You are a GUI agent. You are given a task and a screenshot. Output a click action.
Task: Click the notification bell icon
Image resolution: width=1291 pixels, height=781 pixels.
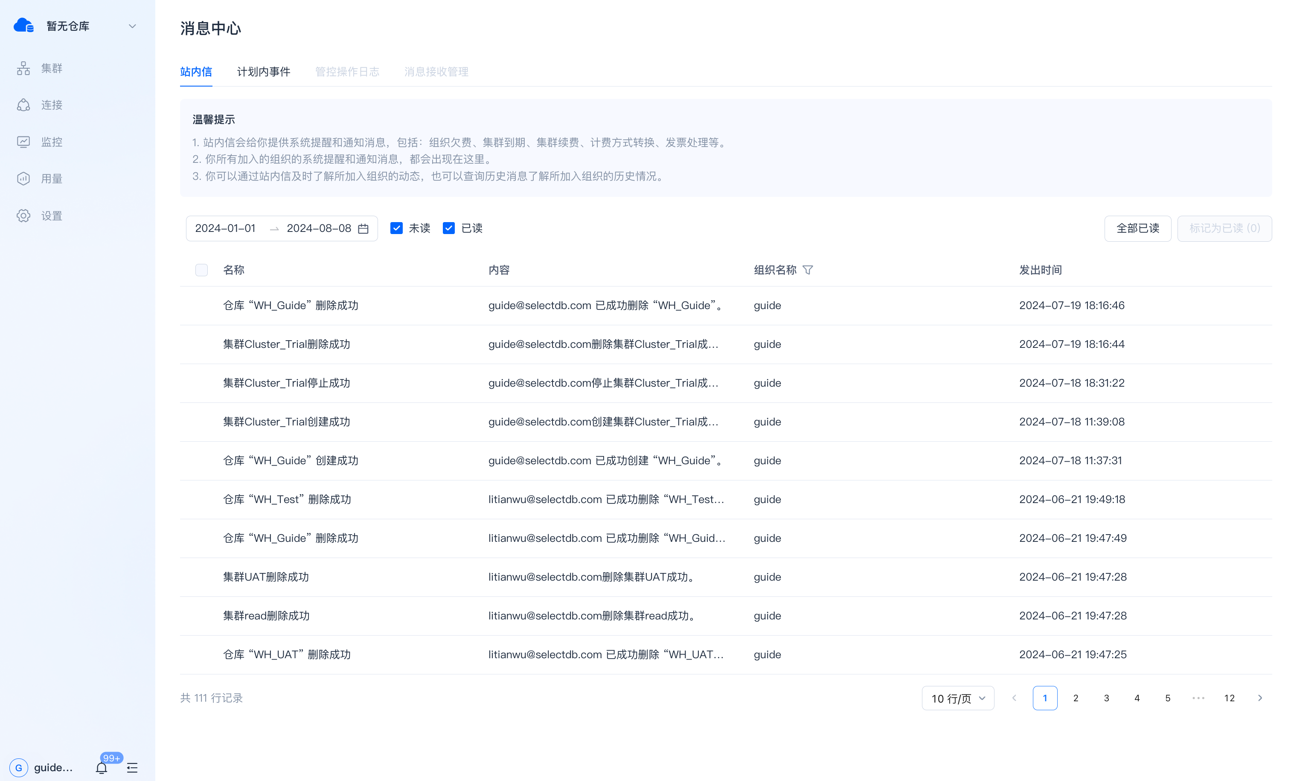tap(102, 767)
